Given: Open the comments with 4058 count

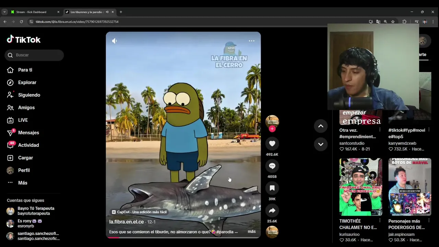Looking at the screenshot, I should [272, 166].
